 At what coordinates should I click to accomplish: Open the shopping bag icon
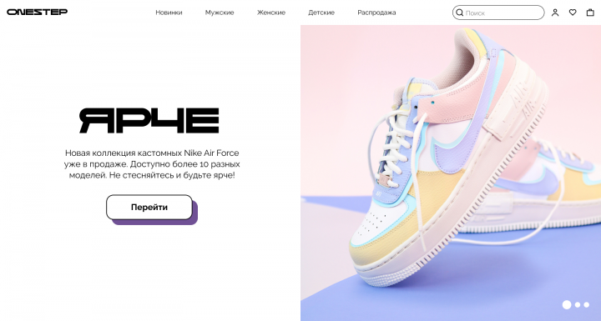coord(590,13)
